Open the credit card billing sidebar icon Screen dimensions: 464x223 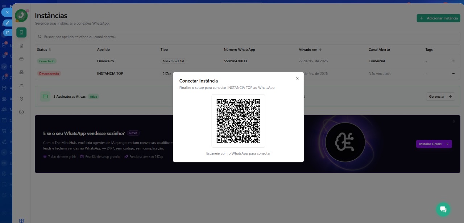click(21, 59)
